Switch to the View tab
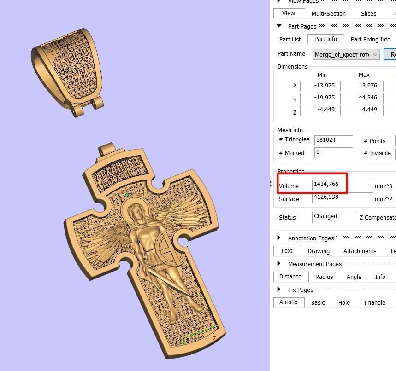Image resolution: width=396 pixels, height=371 pixels. click(x=289, y=13)
